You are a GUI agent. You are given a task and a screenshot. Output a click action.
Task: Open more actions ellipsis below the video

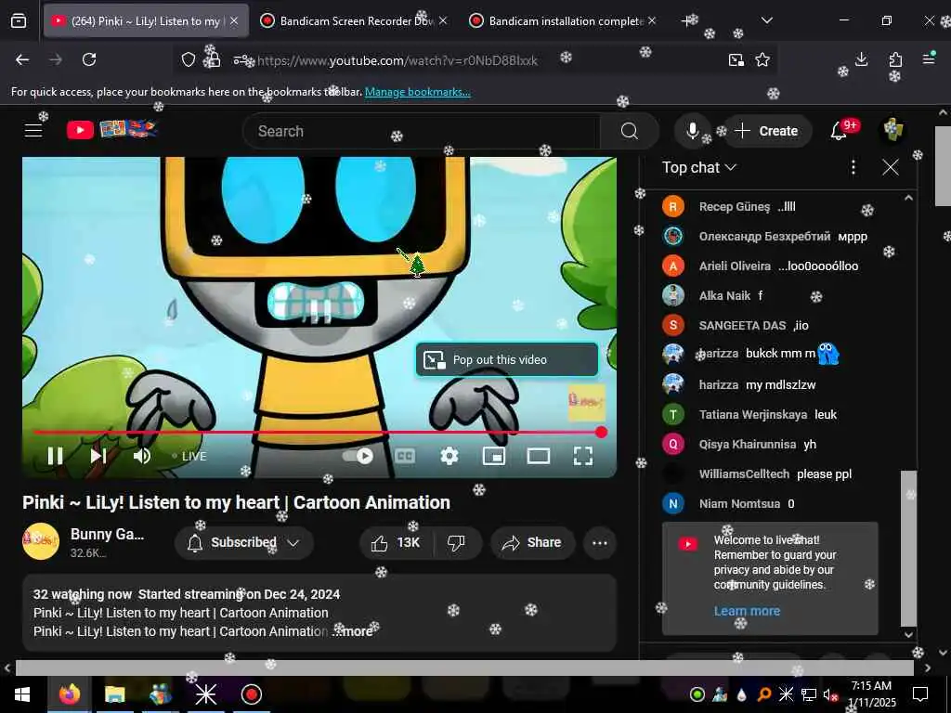(600, 542)
